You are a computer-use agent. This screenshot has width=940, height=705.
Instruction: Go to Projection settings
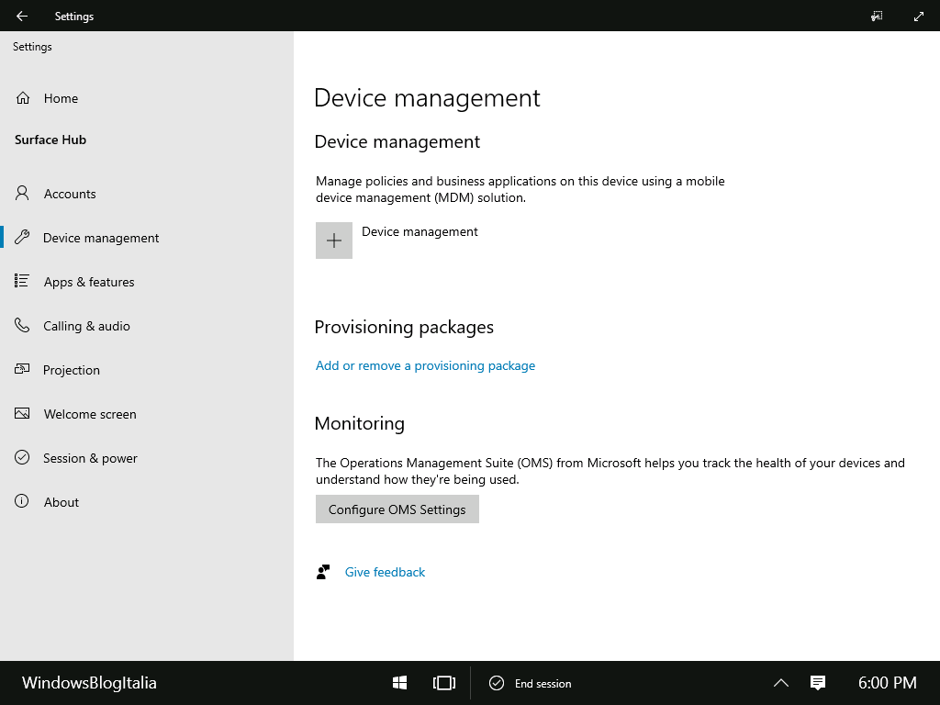coord(147,370)
